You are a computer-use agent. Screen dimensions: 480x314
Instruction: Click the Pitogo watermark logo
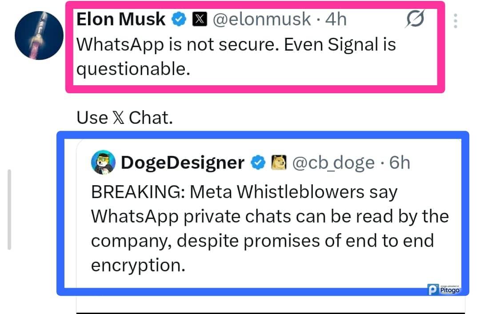442,289
